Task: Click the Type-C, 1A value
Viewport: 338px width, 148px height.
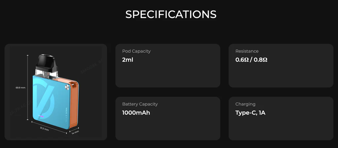Action: [x=250, y=113]
